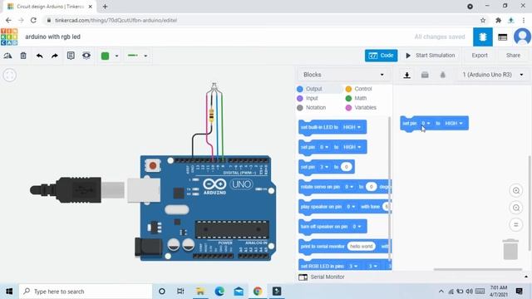Click the Share button

pos(513,56)
